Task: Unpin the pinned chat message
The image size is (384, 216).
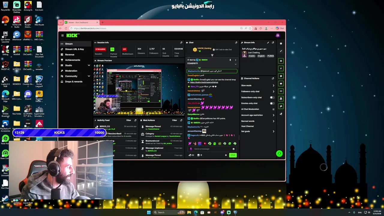Action: coord(230,60)
